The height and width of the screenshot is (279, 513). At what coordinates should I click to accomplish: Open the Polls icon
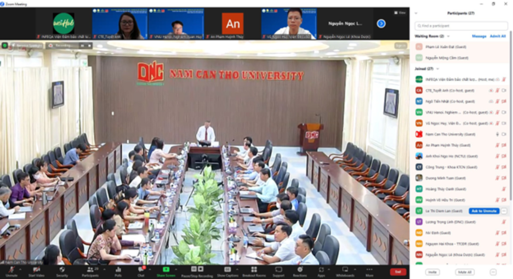pos(118,271)
